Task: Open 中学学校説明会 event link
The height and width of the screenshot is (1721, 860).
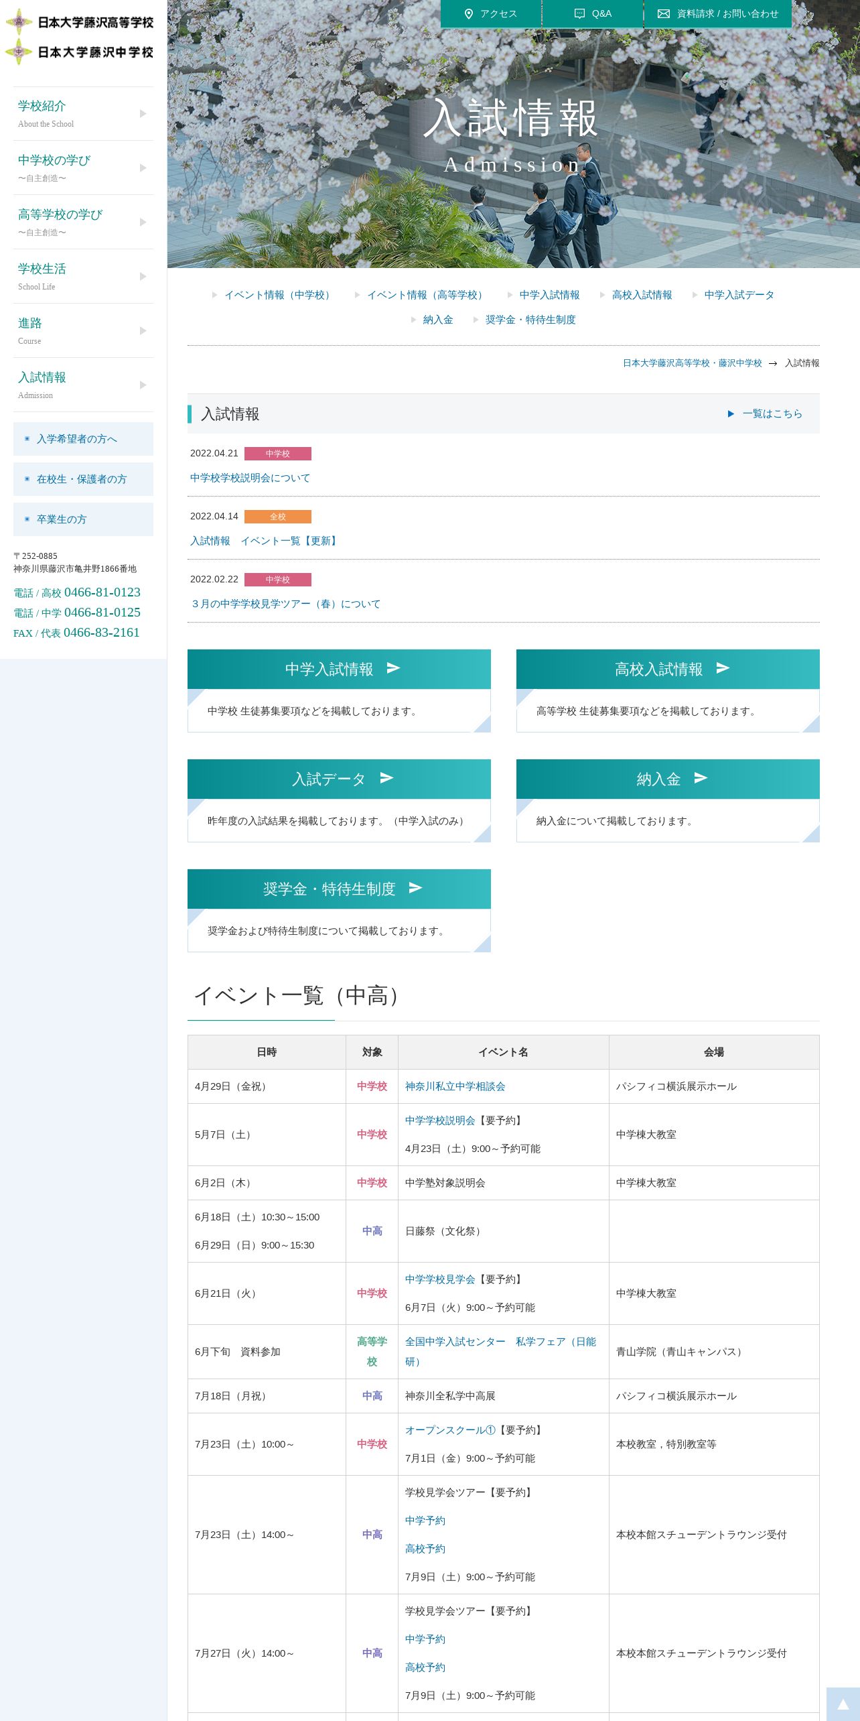Action: click(440, 1121)
